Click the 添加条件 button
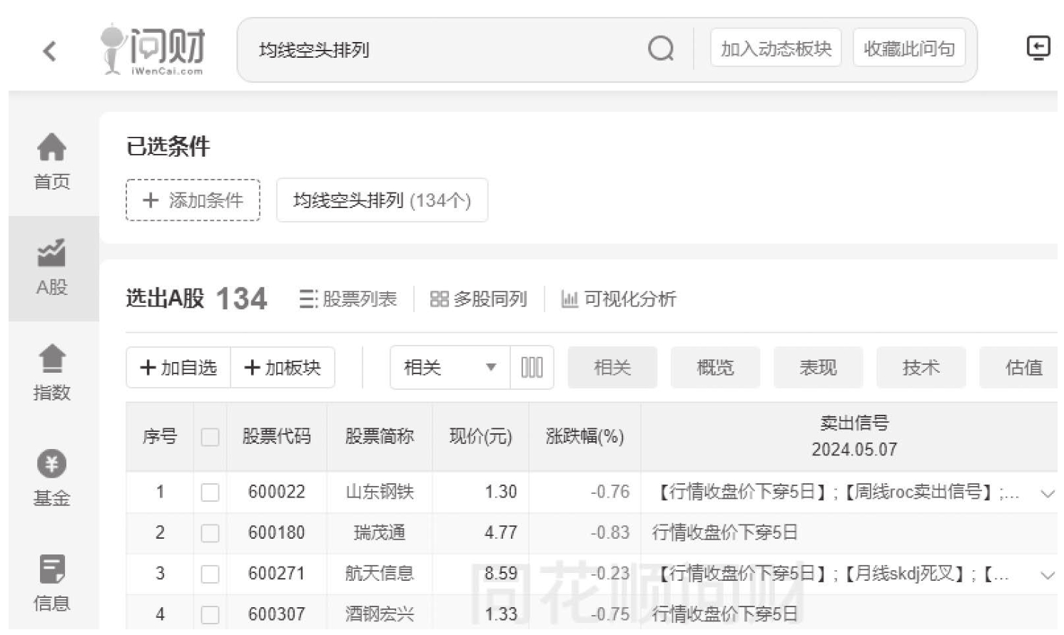 (193, 200)
